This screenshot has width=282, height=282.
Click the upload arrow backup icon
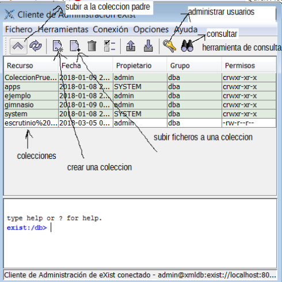click(x=131, y=46)
